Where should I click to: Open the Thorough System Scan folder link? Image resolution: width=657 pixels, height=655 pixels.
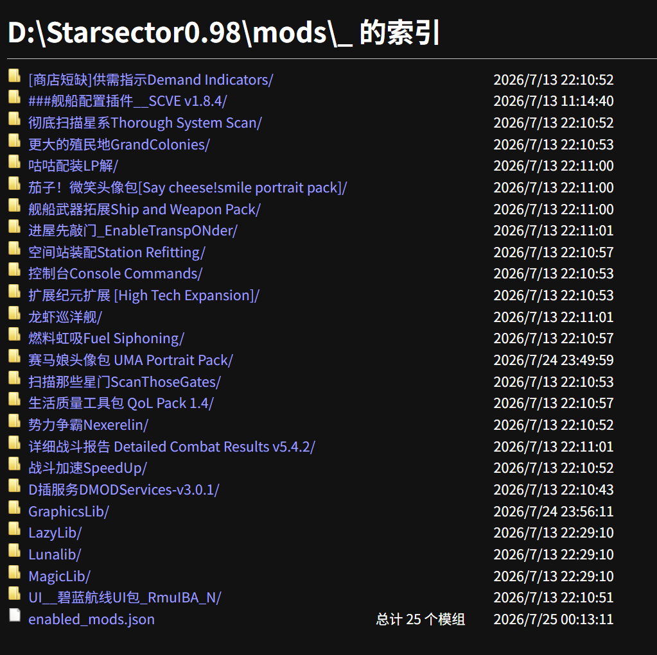click(145, 123)
